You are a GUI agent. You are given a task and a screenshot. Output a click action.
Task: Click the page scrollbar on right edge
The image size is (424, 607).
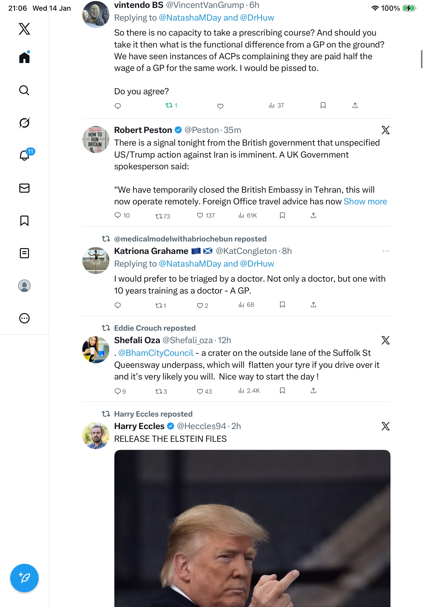(x=421, y=59)
